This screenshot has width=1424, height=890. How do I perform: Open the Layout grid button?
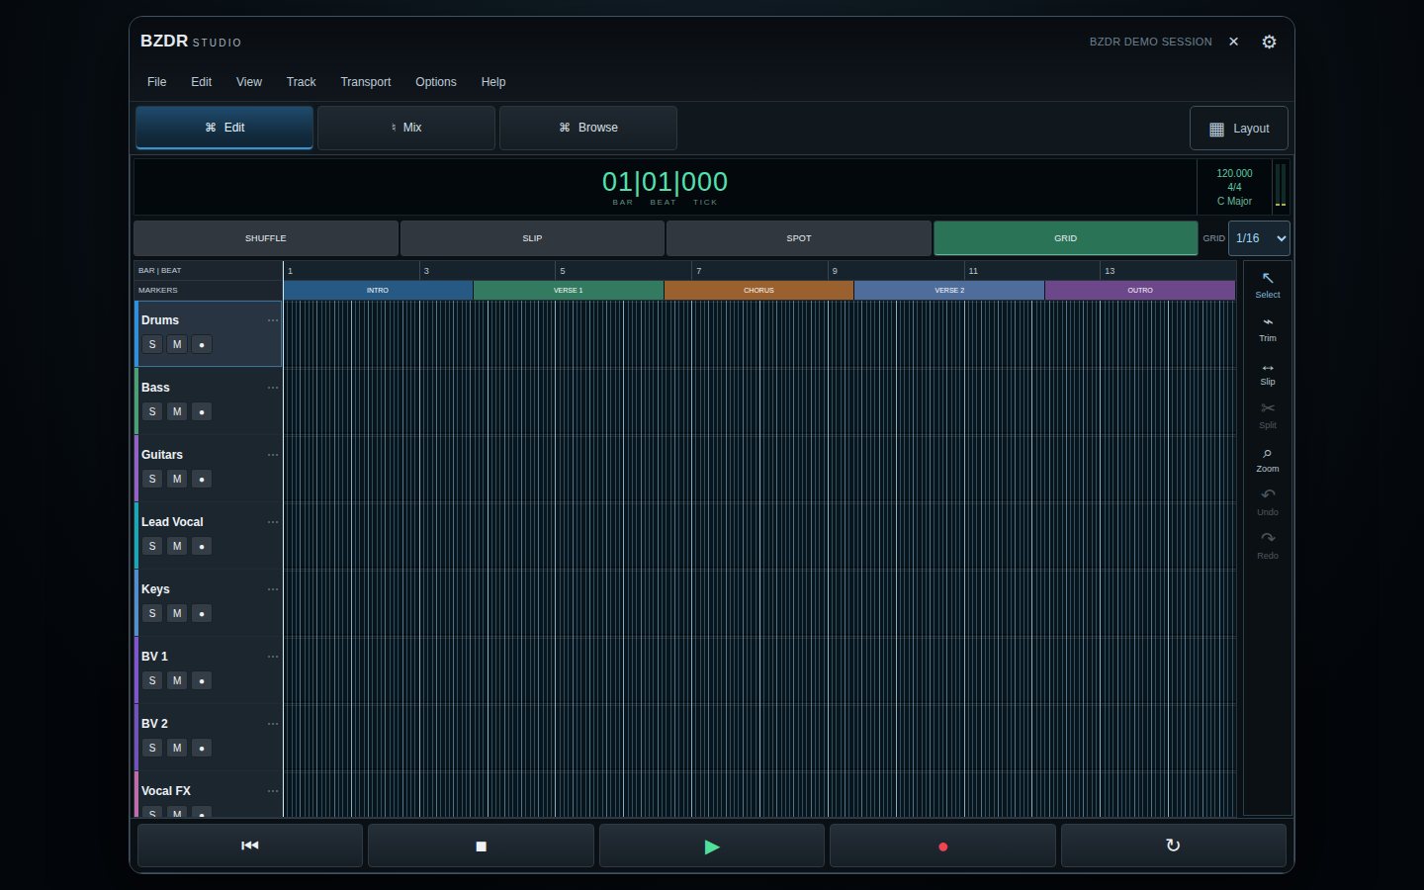pyautogui.click(x=1239, y=129)
